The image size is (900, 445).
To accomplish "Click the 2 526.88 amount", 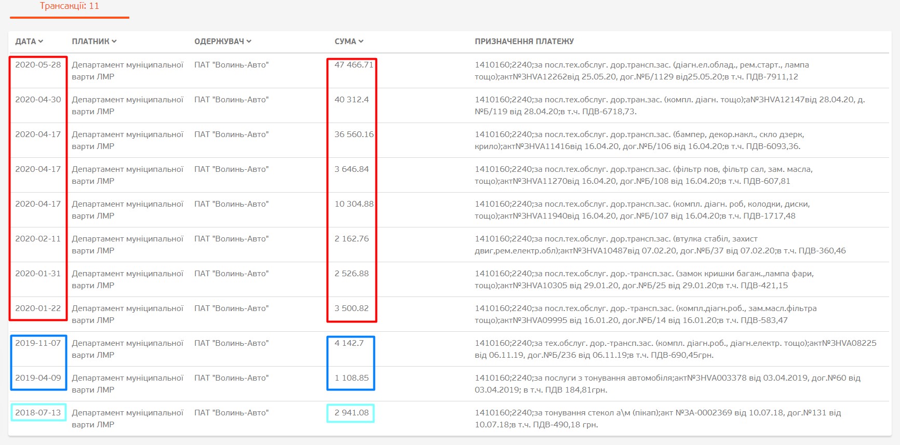I will coord(352,274).
